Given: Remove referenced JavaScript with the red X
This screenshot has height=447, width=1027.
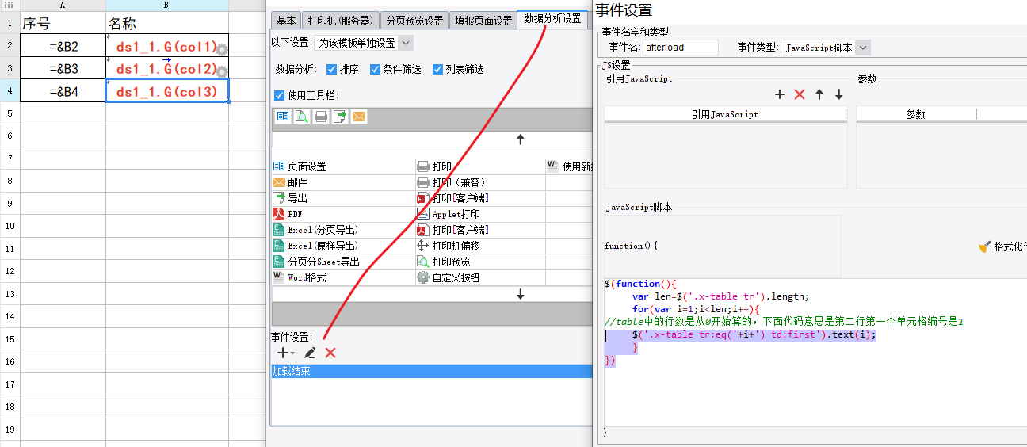Looking at the screenshot, I should tap(799, 94).
